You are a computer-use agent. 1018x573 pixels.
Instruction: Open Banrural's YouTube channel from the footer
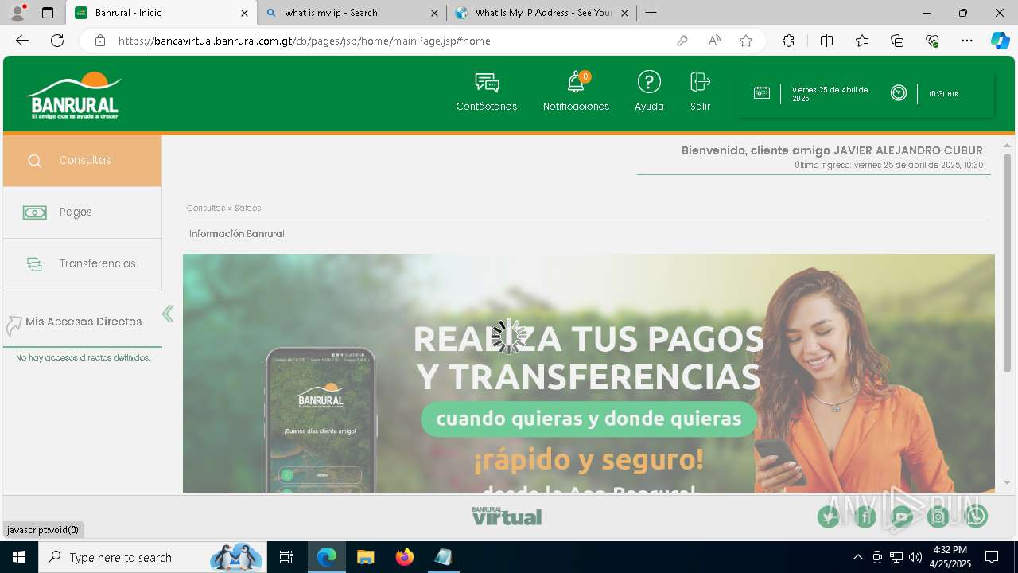coord(902,517)
